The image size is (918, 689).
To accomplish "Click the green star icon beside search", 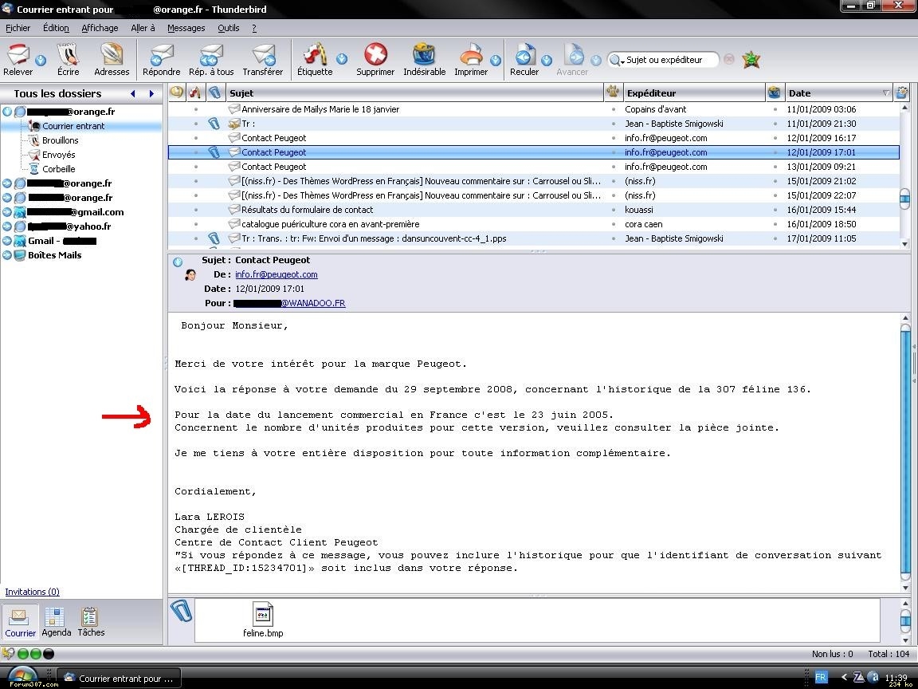I will pos(751,60).
